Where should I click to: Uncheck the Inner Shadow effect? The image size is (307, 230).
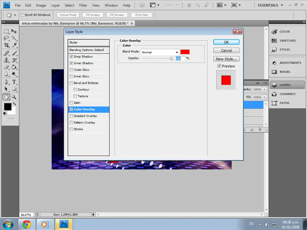pos(71,63)
